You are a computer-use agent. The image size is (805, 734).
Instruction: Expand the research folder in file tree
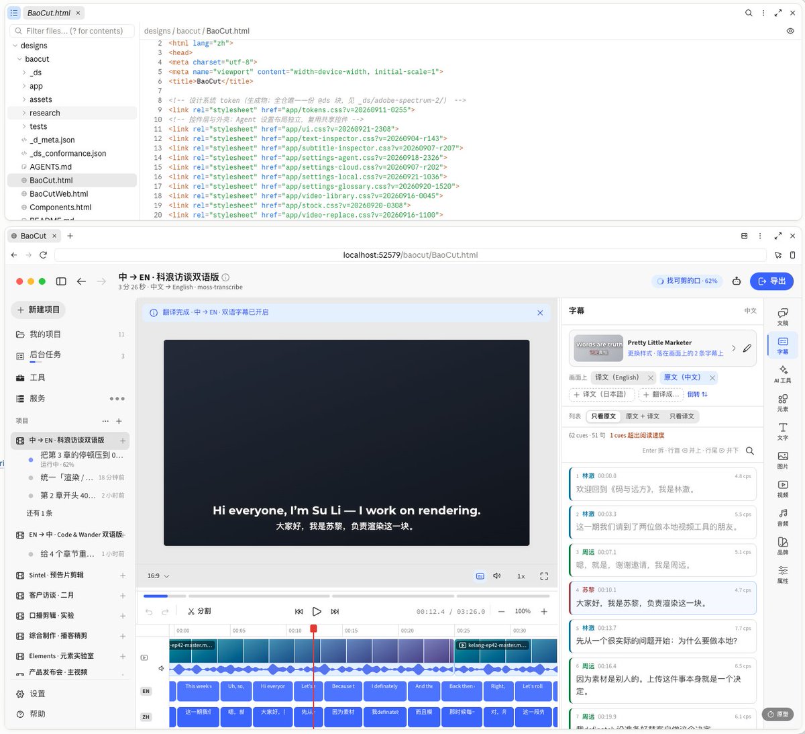(25, 113)
